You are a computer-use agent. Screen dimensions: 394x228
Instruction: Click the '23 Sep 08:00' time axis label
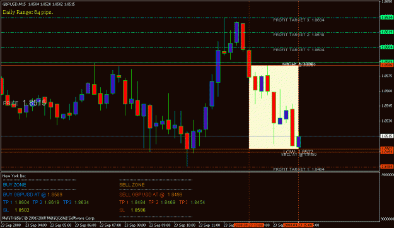[x=135, y=225]
